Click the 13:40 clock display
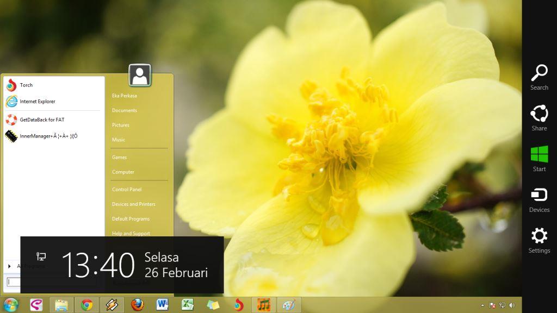557x313 pixels. pos(98,265)
